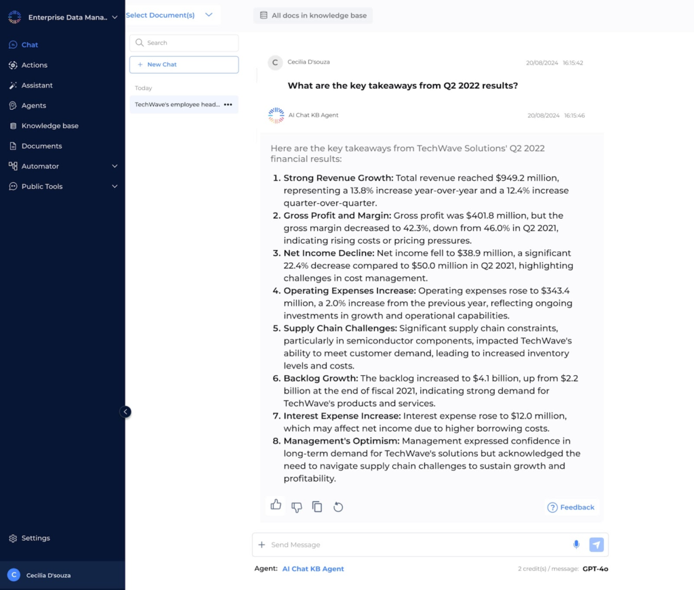694x590 pixels.
Task: Open the Select Document(s) dropdown
Action: tap(166, 15)
